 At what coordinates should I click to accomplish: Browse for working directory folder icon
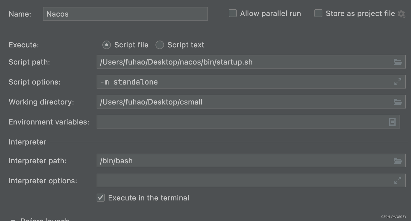(x=398, y=102)
